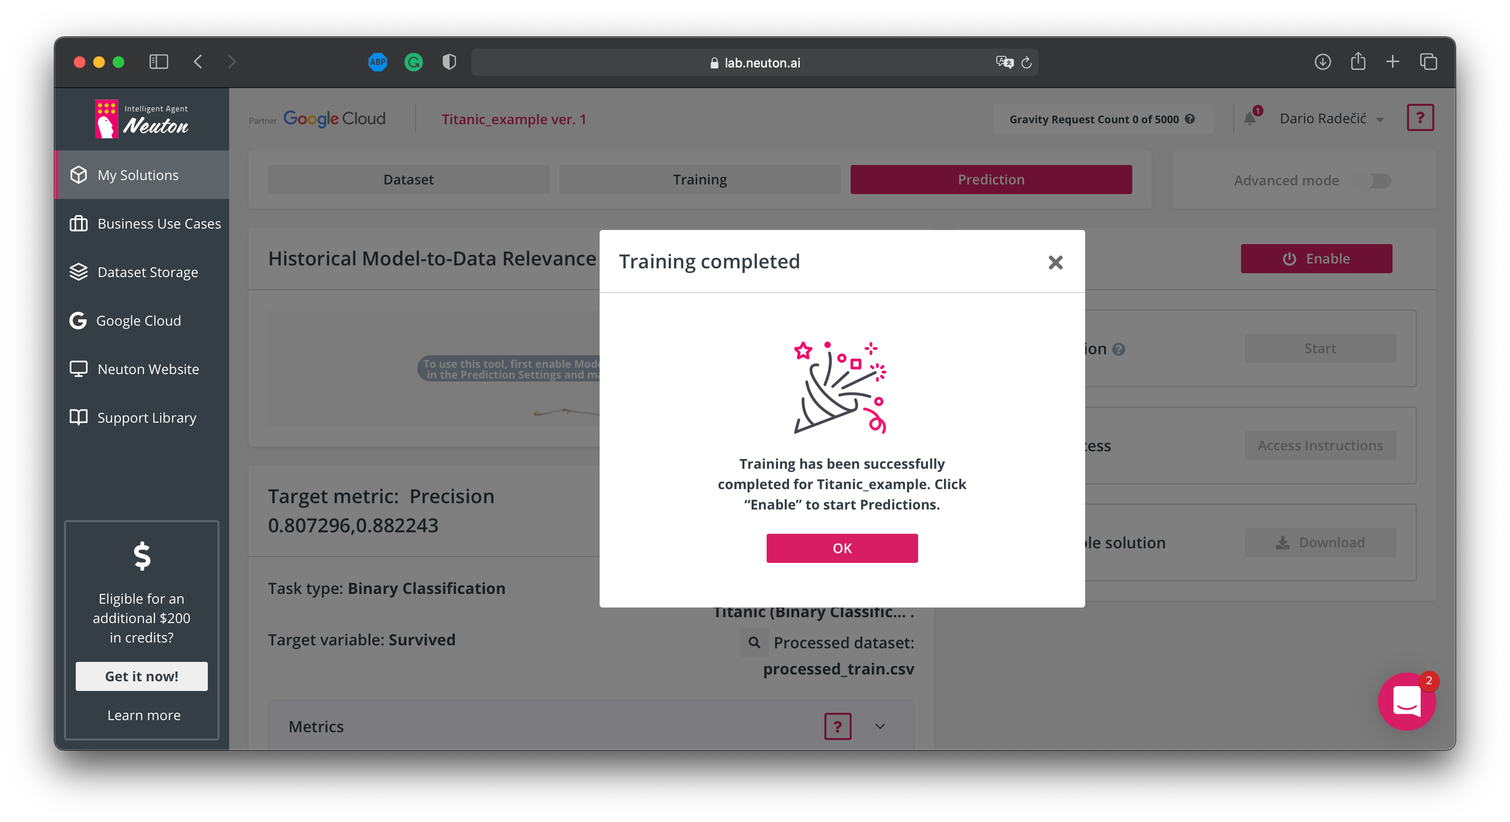This screenshot has height=822, width=1510.
Task: Open Dario Radečić user dropdown
Action: [x=1332, y=118]
